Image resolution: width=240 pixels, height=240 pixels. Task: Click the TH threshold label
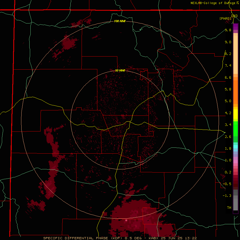click(229, 208)
